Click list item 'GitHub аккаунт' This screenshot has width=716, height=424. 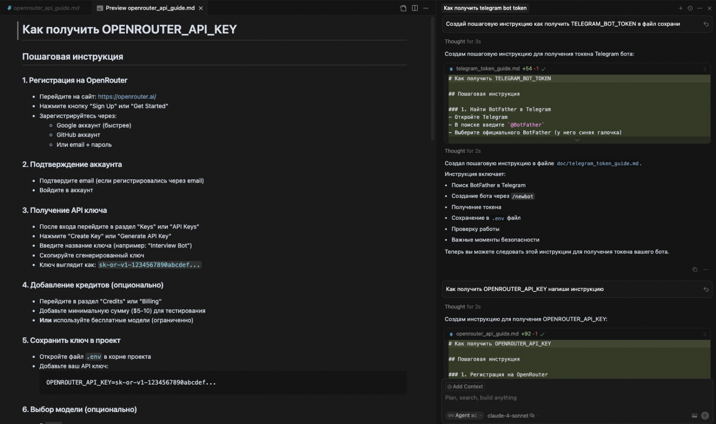[78, 135]
